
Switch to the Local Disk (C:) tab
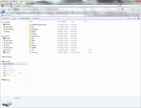pyautogui.click(x=7, y=15)
